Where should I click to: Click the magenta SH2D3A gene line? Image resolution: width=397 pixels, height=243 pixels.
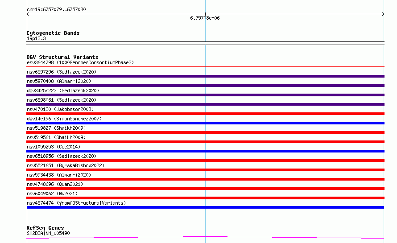(x=205, y=237)
